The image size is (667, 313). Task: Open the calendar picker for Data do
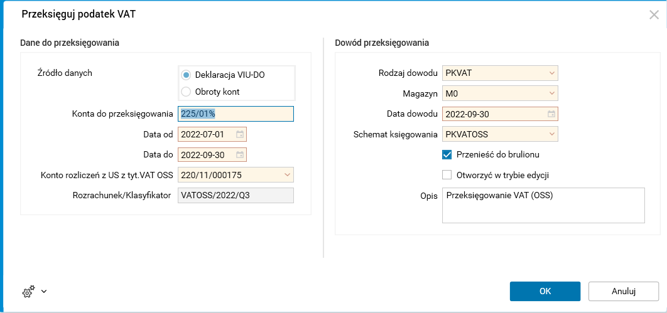click(x=240, y=155)
